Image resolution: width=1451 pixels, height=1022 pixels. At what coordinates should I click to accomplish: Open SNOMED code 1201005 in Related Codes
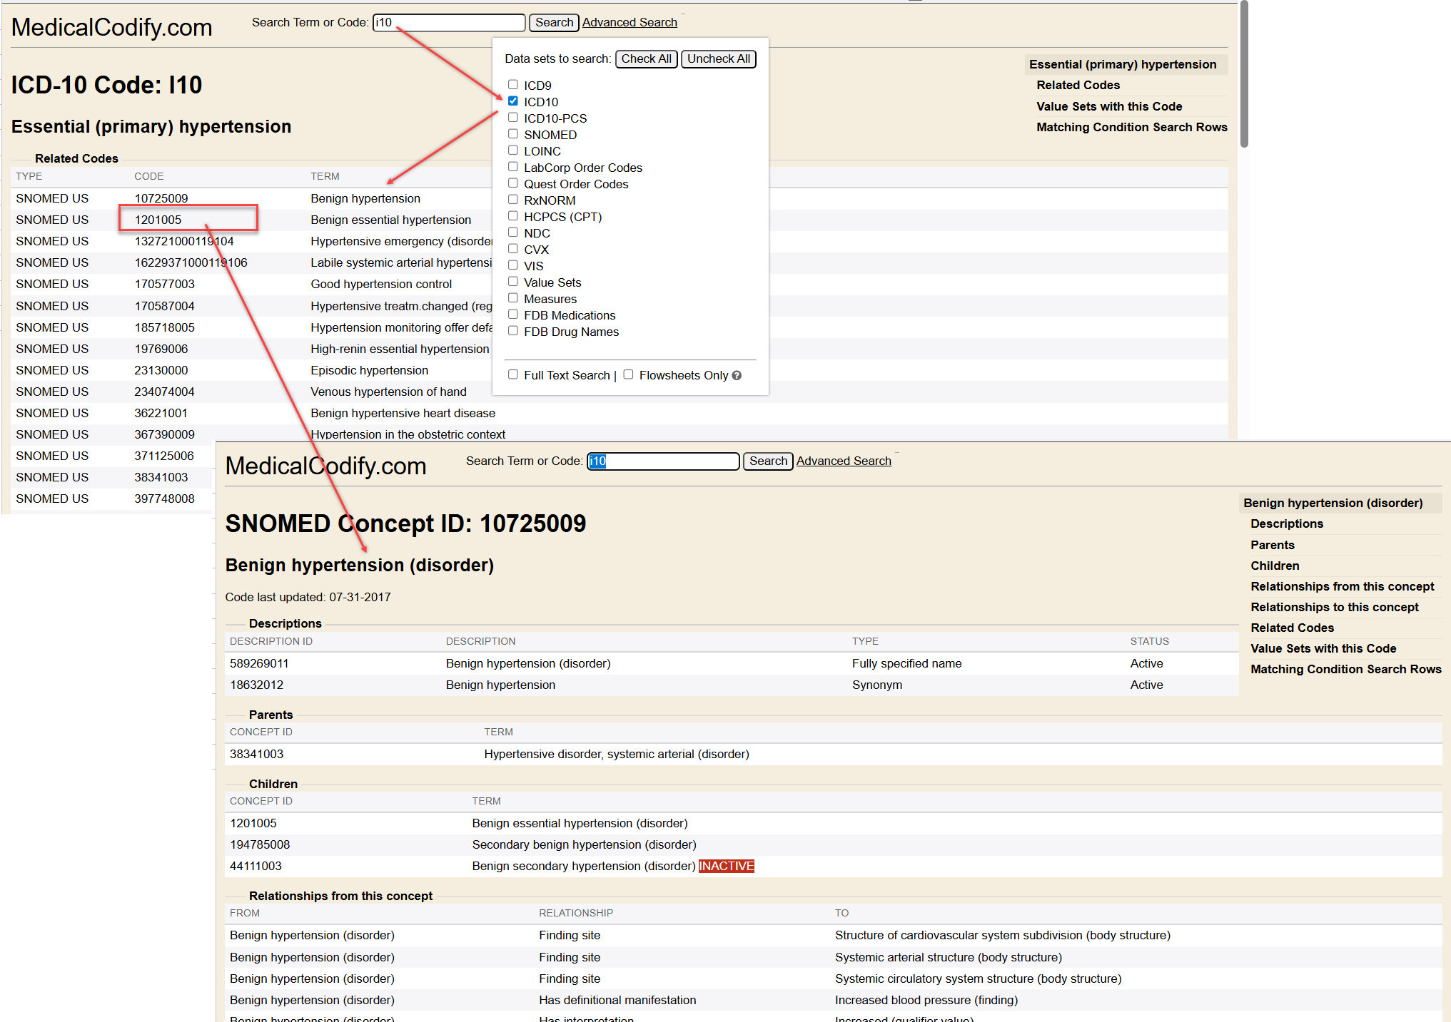coord(158,220)
